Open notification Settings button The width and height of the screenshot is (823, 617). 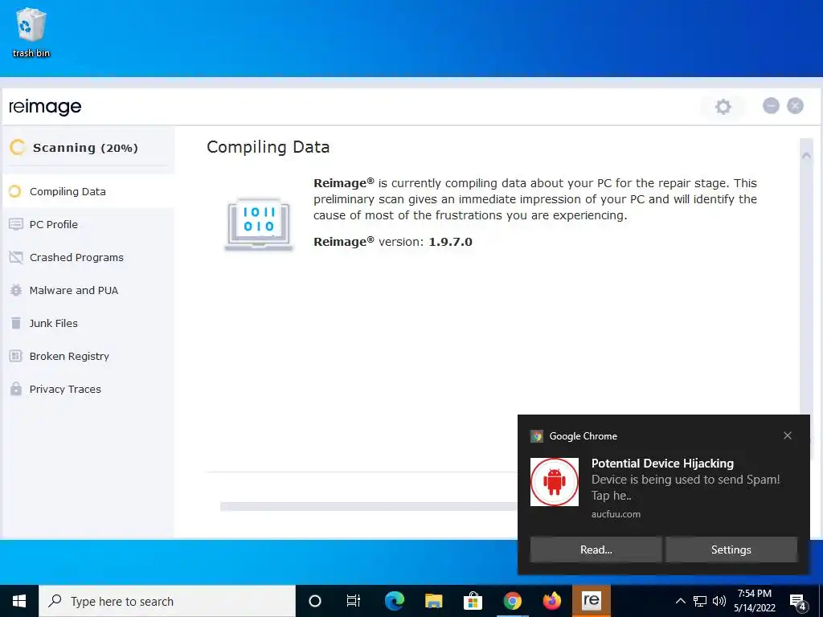point(731,550)
